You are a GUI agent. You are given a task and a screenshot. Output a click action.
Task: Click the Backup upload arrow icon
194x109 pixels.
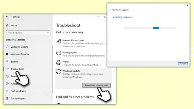[x=7, y=61]
